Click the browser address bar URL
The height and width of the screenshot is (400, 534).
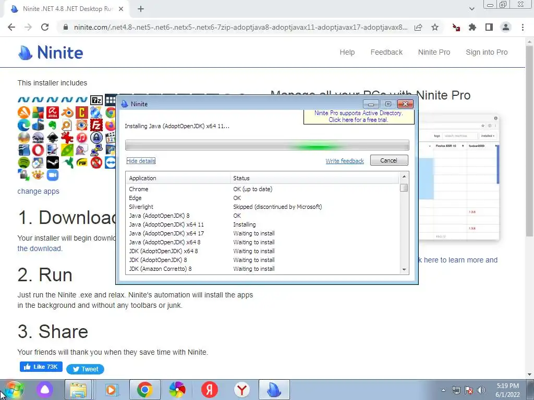coord(240,27)
